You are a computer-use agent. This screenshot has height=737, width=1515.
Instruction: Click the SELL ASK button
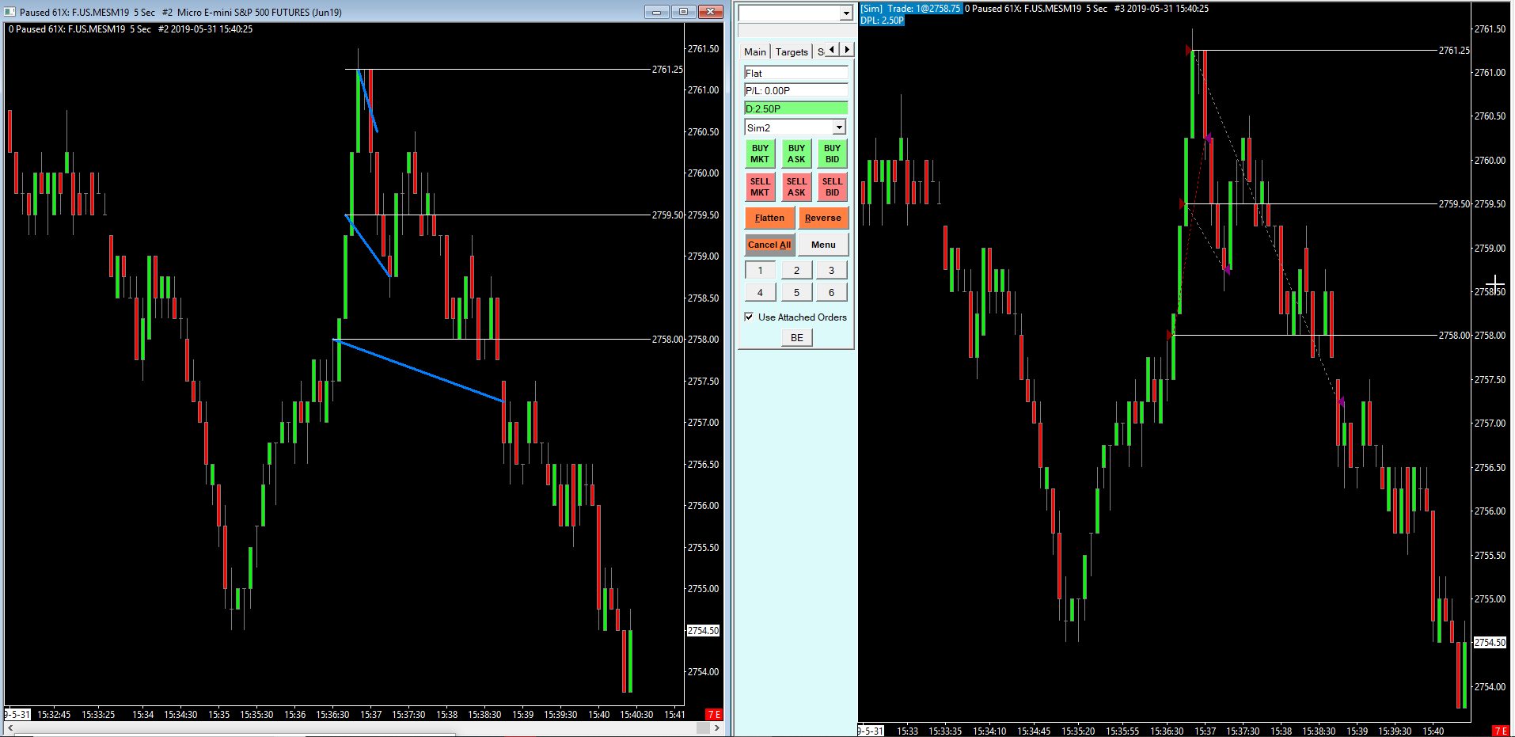(x=796, y=187)
